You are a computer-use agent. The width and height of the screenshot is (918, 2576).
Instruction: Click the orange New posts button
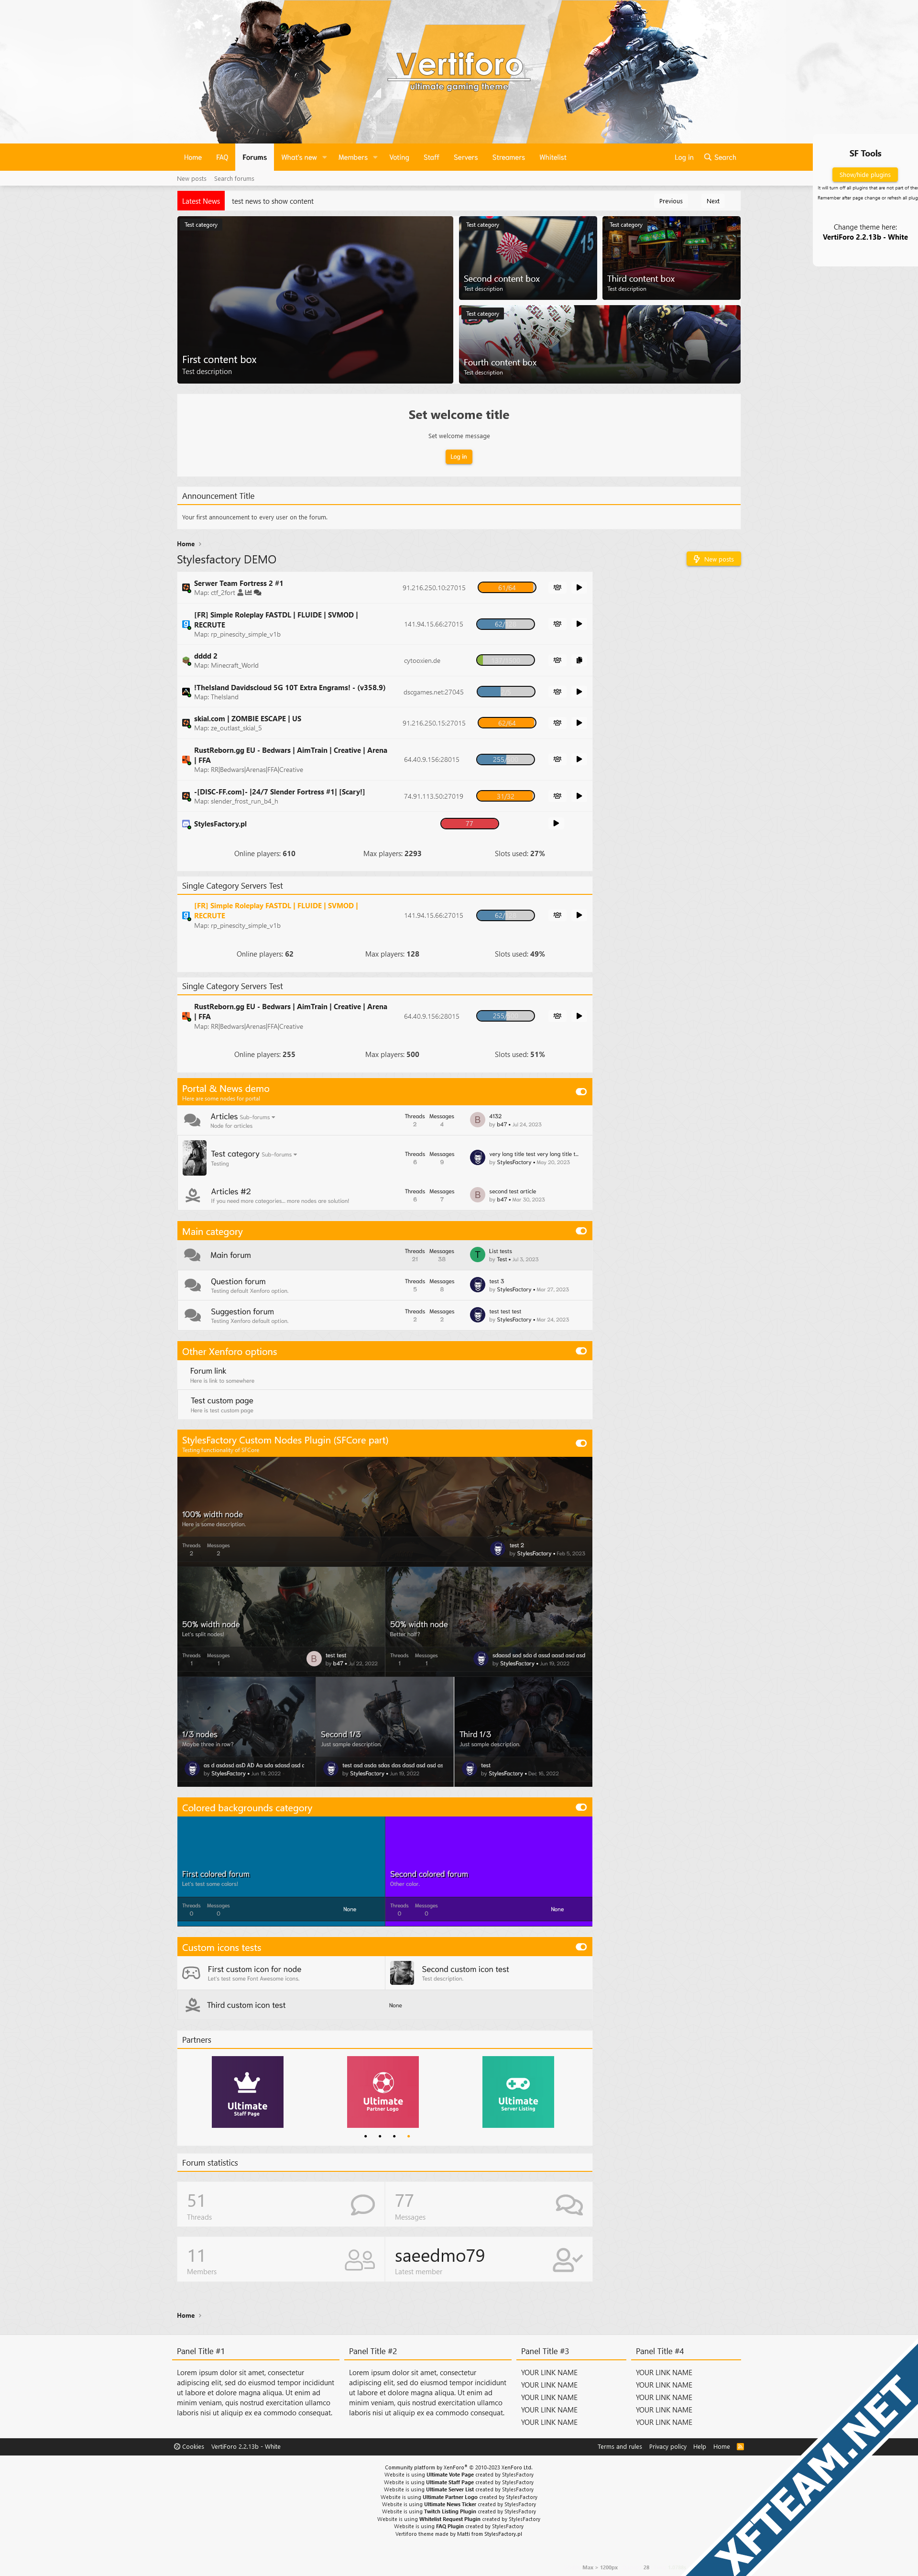pos(713,559)
